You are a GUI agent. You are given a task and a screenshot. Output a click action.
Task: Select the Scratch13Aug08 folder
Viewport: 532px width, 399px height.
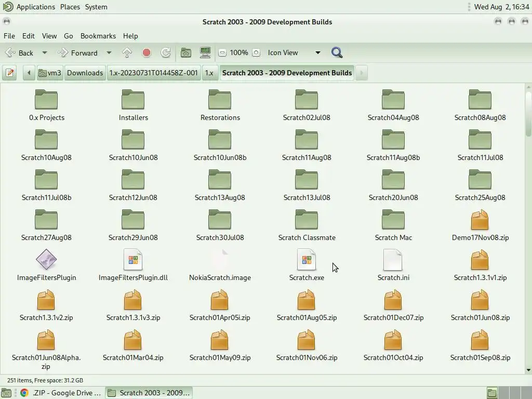point(220,185)
